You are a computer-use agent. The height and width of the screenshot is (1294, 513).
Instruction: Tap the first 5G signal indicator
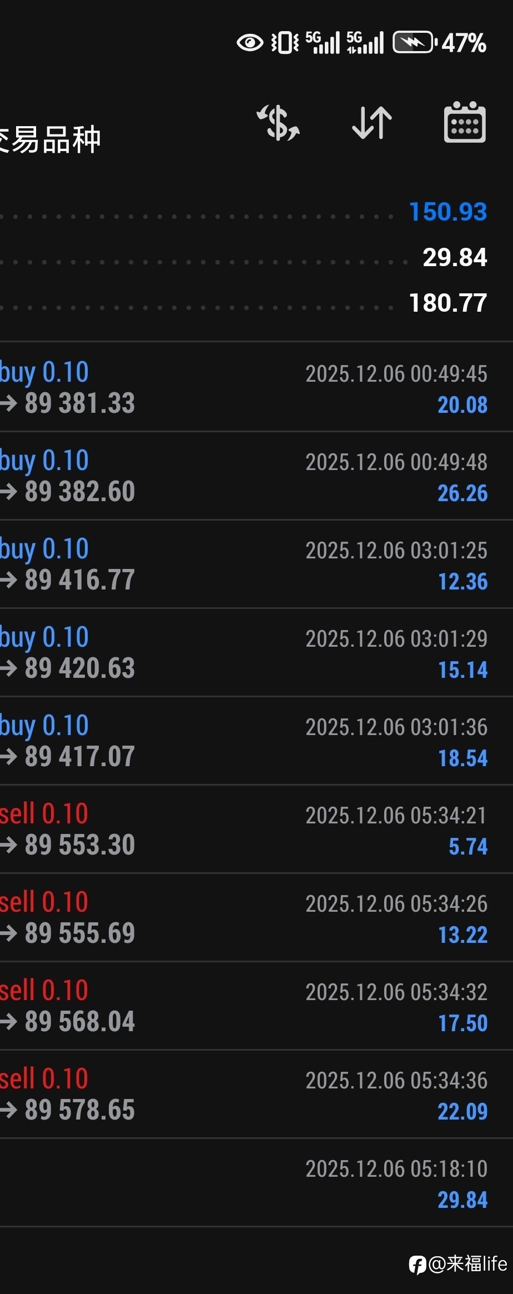point(323,43)
